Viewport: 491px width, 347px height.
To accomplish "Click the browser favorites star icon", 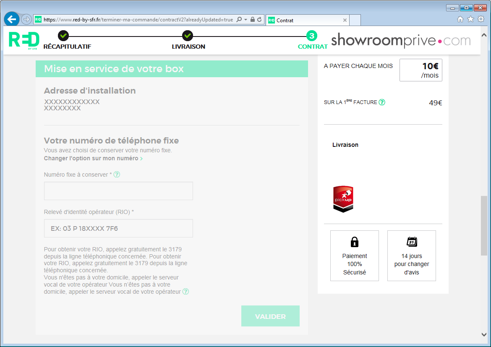I will 470,19.
